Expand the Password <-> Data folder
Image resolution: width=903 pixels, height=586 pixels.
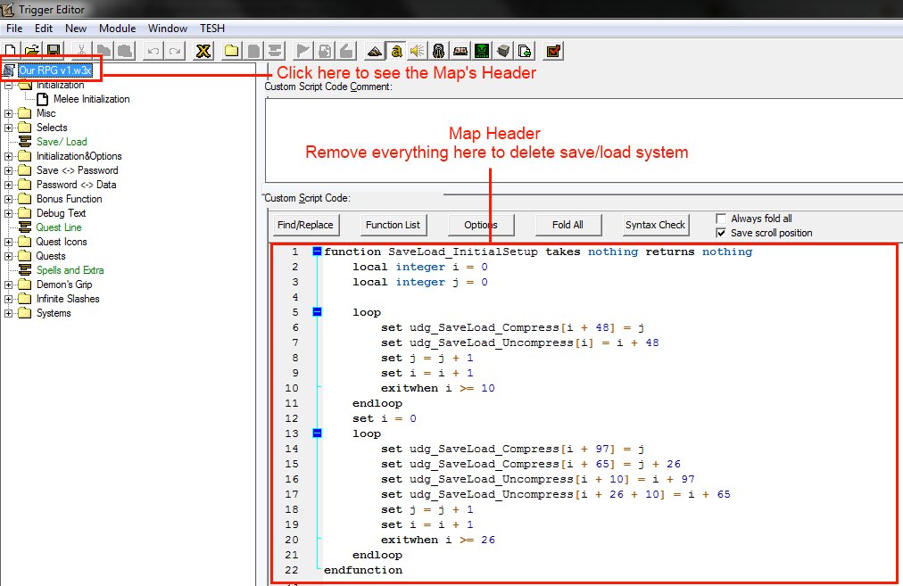pos(9,186)
